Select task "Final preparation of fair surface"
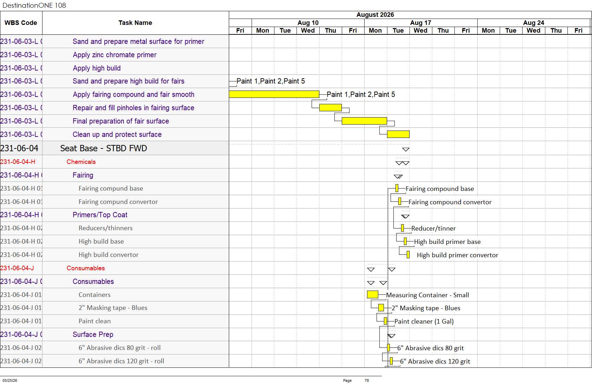This screenshot has width=592, height=385. point(121,121)
